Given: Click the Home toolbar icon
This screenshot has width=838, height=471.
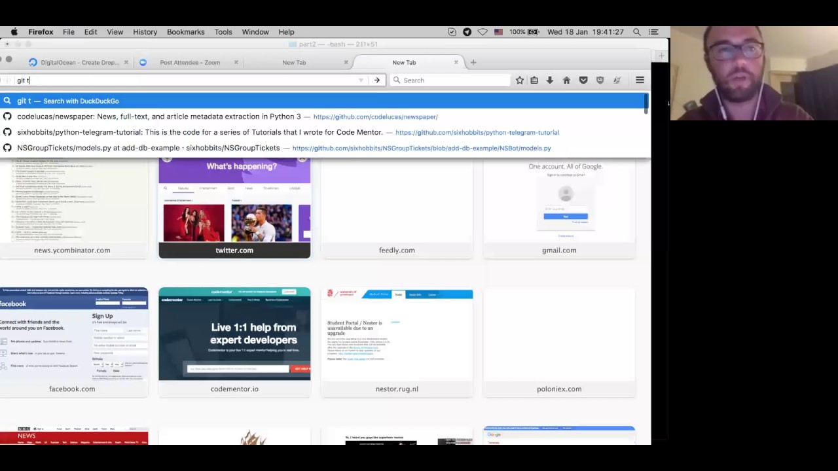Looking at the screenshot, I should pos(566,80).
